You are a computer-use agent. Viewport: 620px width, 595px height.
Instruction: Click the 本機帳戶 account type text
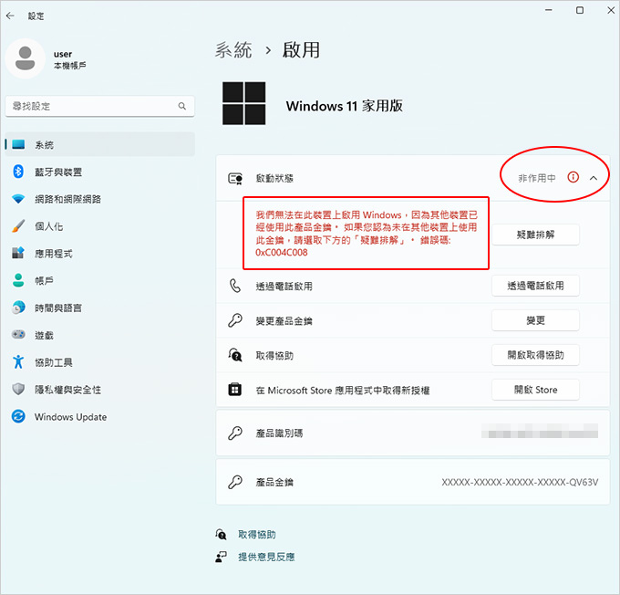pyautogui.click(x=69, y=66)
